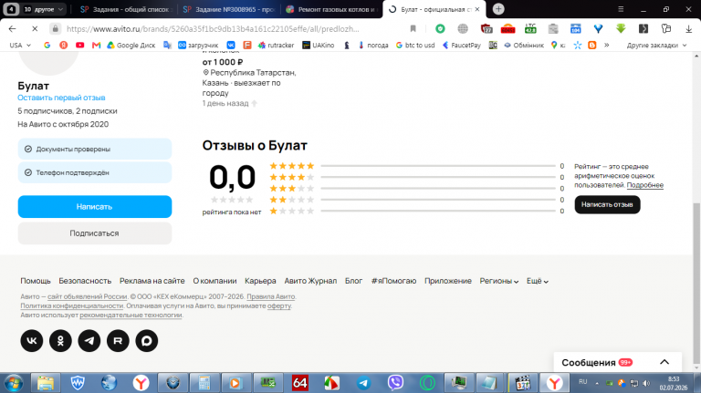Open rutracker bookmark
The image size is (701, 393).
pyautogui.click(x=277, y=45)
